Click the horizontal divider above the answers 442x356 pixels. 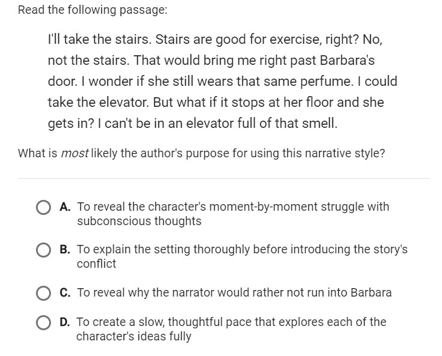point(224,178)
